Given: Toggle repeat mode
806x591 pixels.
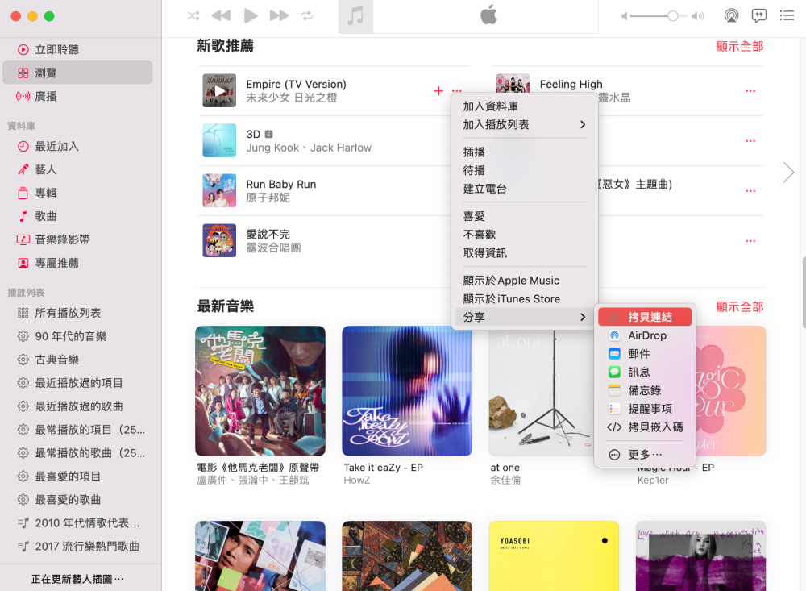Looking at the screenshot, I should tap(307, 16).
